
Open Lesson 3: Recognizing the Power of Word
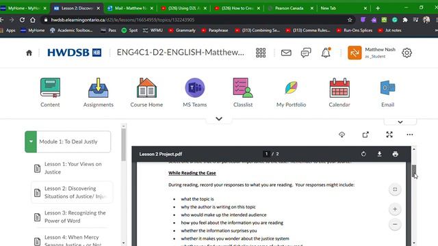(x=73, y=217)
